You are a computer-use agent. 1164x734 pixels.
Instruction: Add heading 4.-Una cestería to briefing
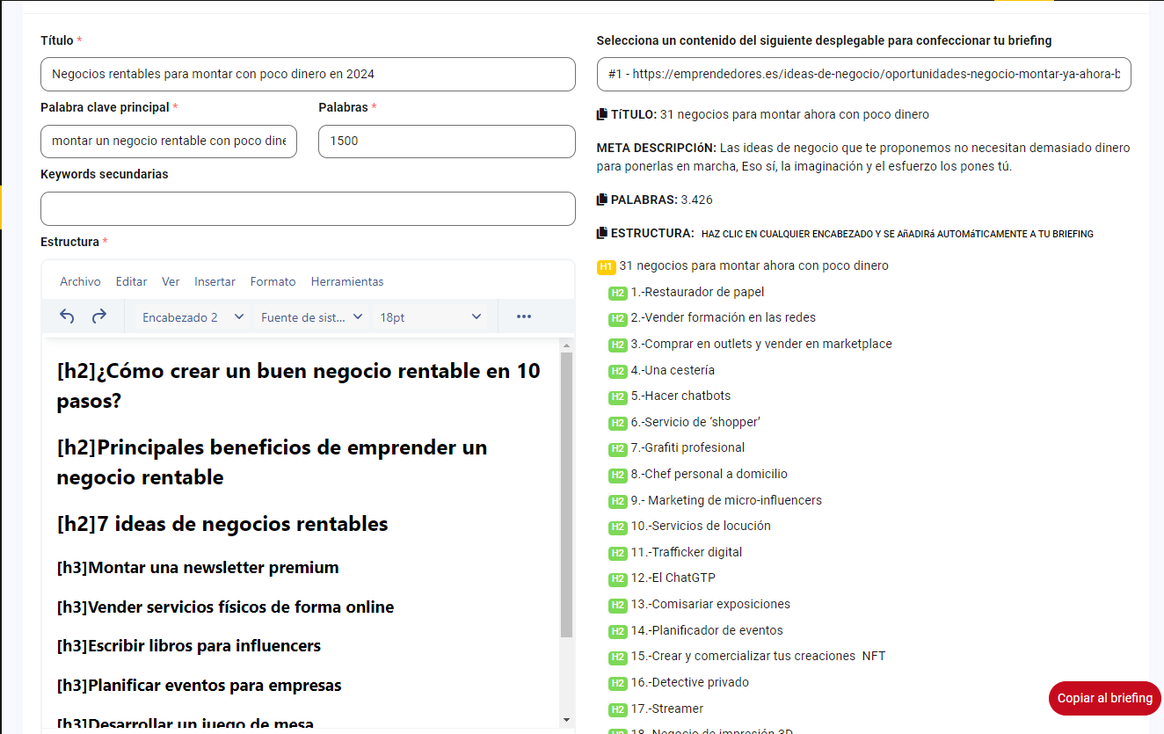click(673, 370)
